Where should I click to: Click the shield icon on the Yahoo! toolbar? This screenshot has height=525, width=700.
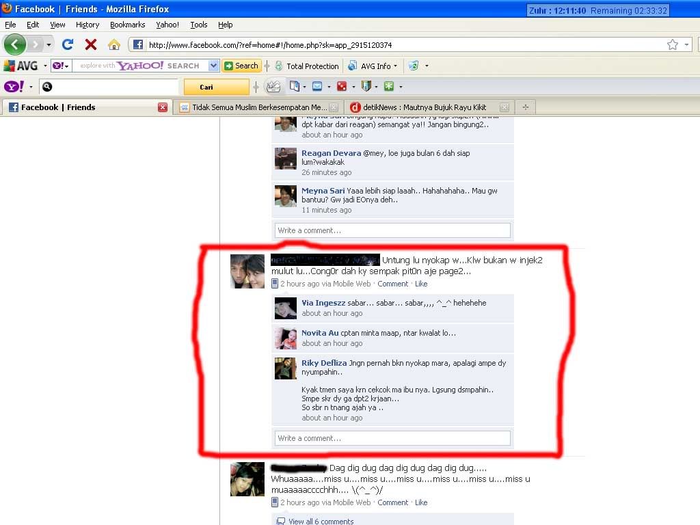(366, 86)
